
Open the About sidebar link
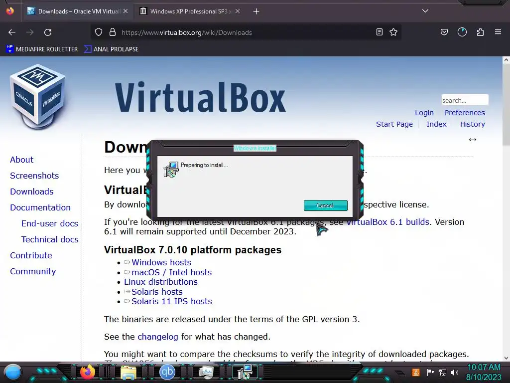click(21, 160)
